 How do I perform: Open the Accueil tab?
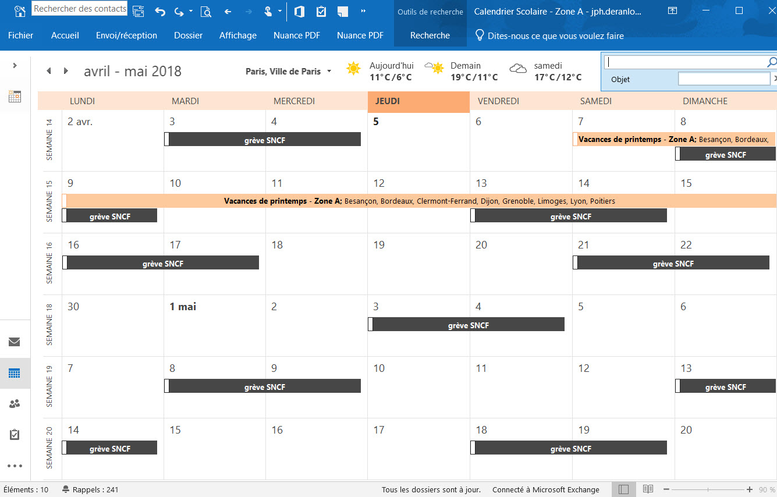(x=65, y=35)
